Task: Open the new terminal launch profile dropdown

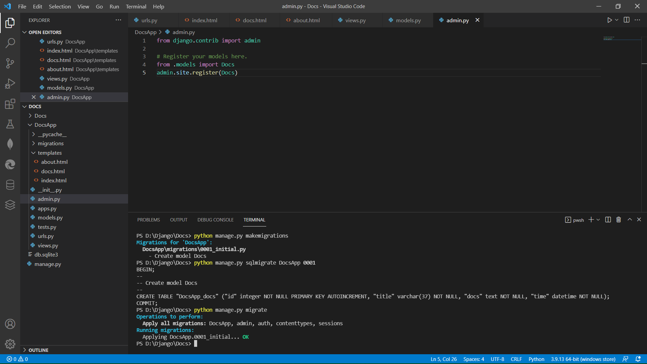Action: tap(598, 220)
